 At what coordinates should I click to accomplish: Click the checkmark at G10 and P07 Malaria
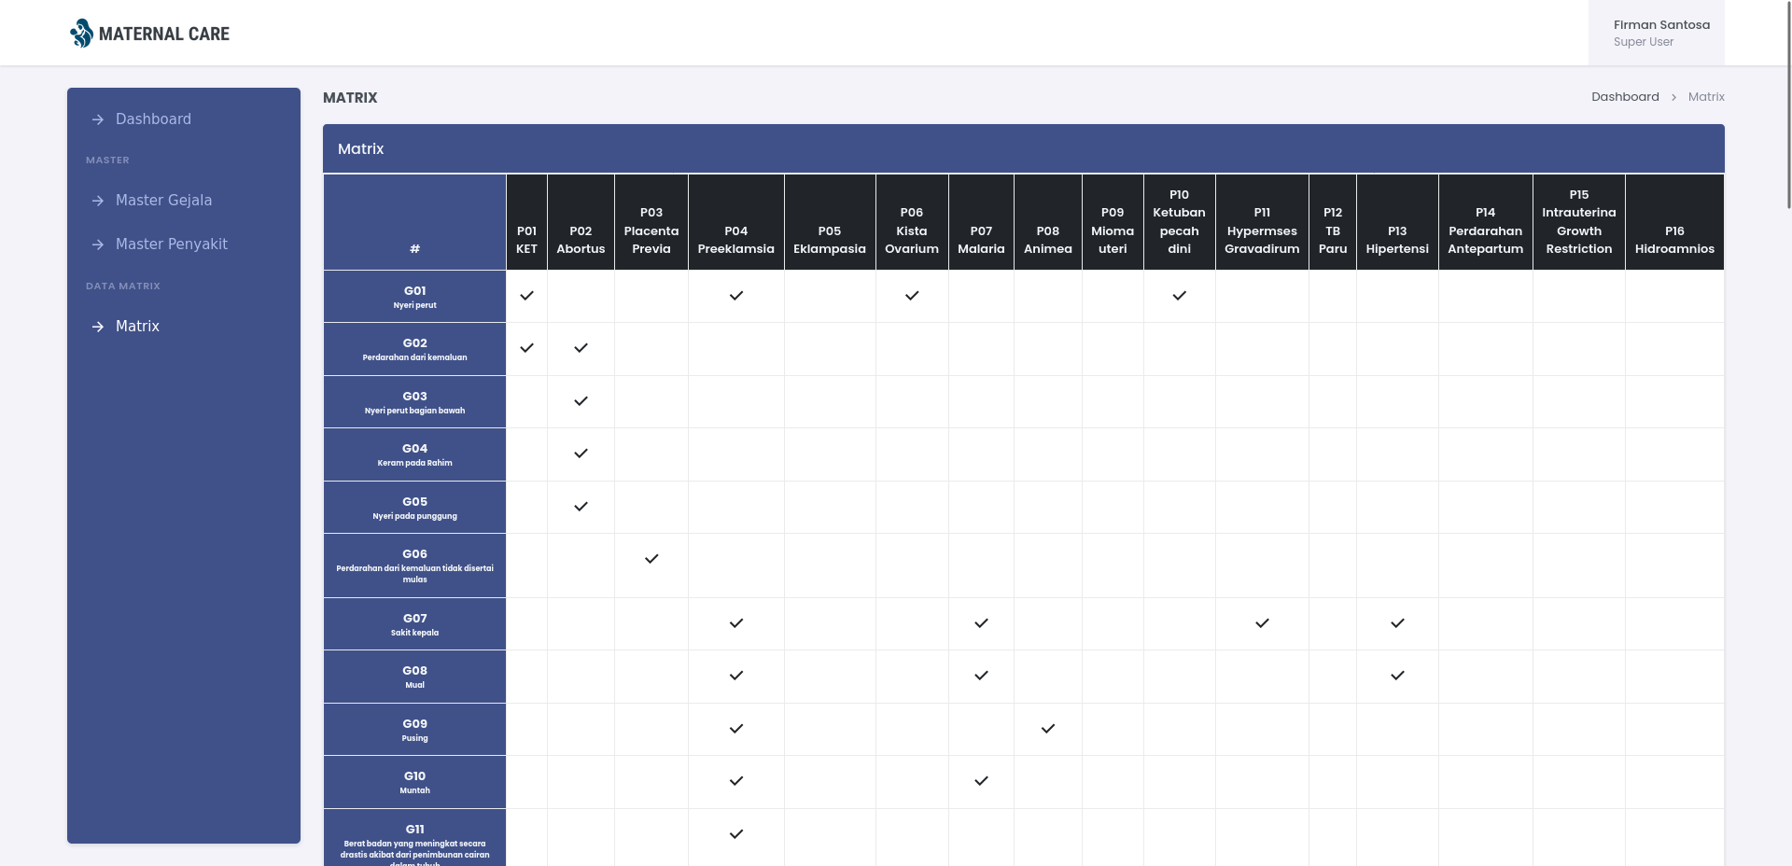981,781
